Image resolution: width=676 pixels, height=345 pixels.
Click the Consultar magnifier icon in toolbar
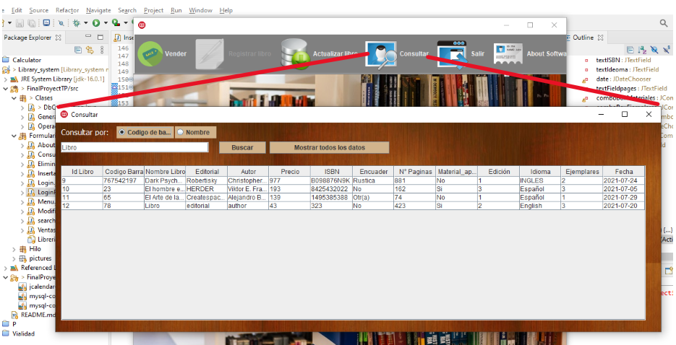coord(381,54)
